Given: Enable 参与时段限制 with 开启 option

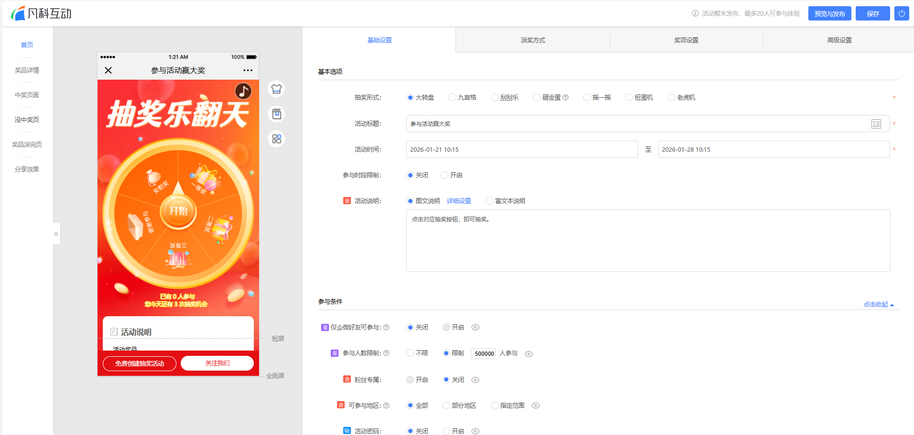Looking at the screenshot, I should click(x=445, y=175).
